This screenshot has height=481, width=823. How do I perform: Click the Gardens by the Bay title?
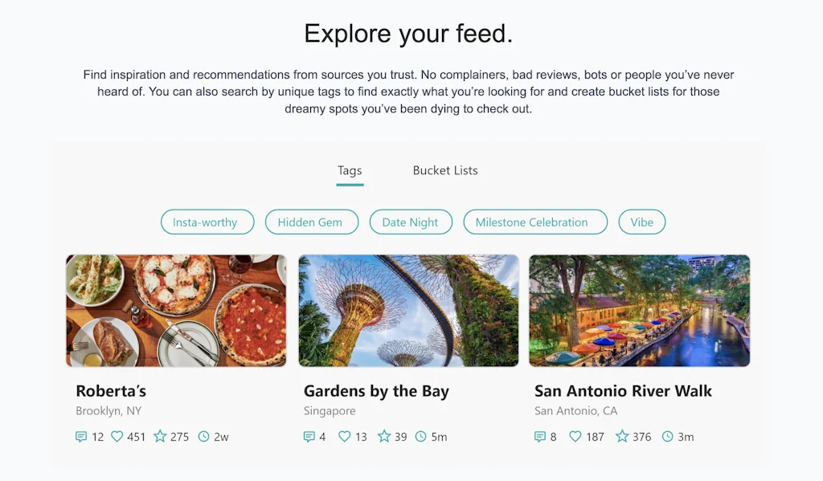[x=376, y=391]
